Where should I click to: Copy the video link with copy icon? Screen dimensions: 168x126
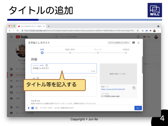[x=134, y=88]
